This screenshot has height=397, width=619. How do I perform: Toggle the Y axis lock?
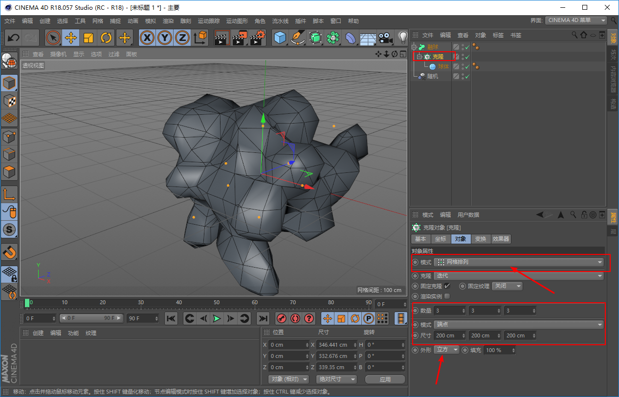point(165,38)
